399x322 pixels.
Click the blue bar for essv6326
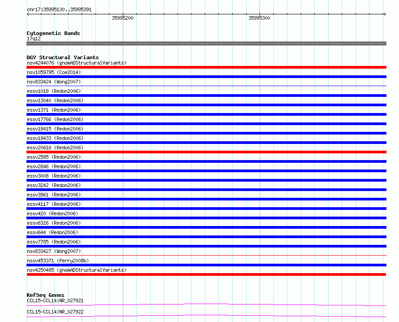point(206,227)
